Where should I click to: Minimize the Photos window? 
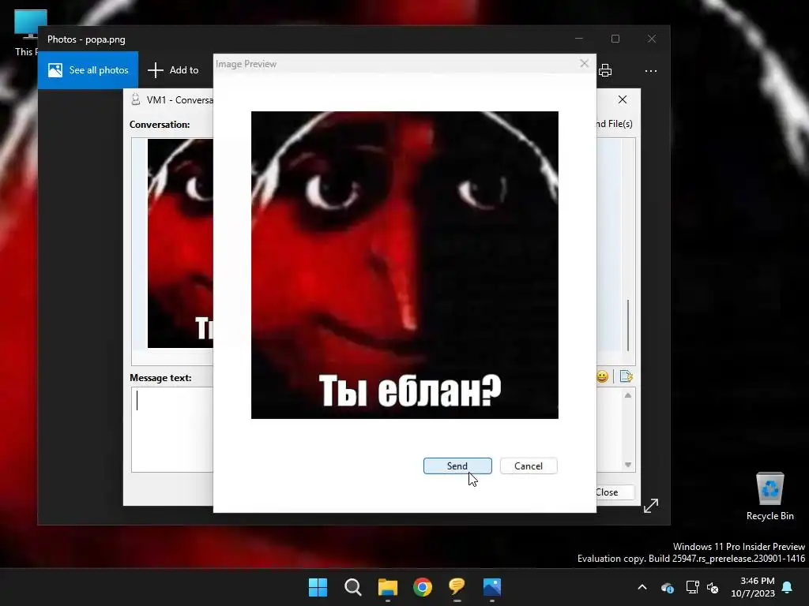click(x=579, y=39)
